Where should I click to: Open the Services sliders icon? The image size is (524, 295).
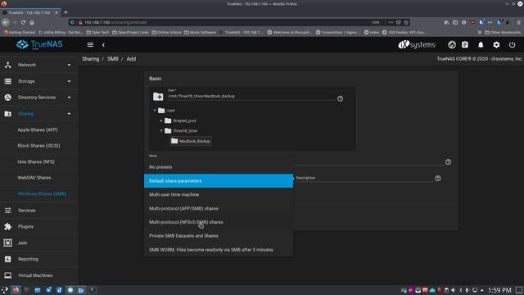coord(7,211)
